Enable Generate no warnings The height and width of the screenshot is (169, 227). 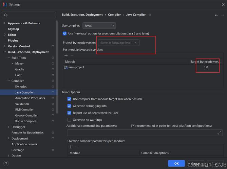point(69,120)
